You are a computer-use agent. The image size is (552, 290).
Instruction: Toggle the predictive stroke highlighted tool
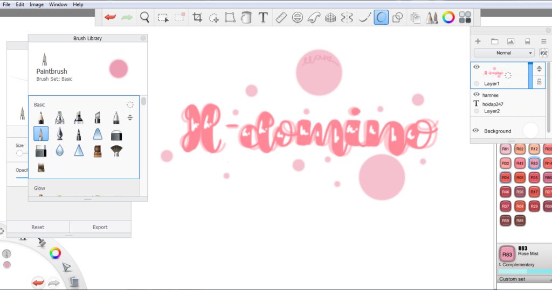coord(381,17)
